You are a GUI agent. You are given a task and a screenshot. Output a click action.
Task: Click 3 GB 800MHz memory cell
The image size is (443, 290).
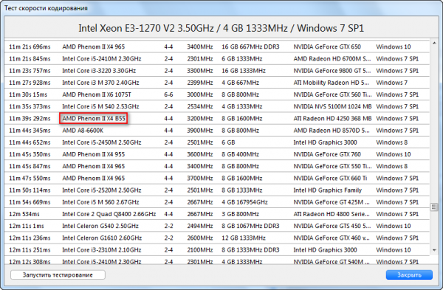[240, 214]
